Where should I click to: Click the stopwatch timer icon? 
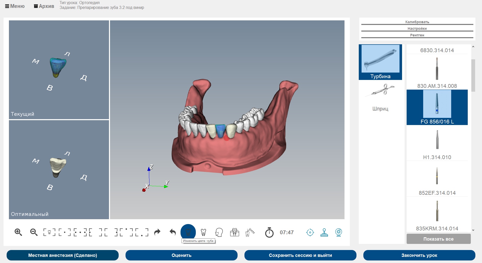click(269, 232)
